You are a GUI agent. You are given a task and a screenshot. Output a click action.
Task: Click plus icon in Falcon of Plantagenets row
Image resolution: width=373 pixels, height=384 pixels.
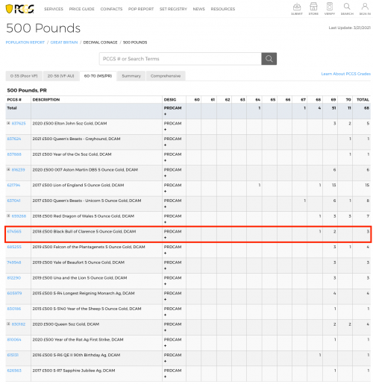pos(165,253)
